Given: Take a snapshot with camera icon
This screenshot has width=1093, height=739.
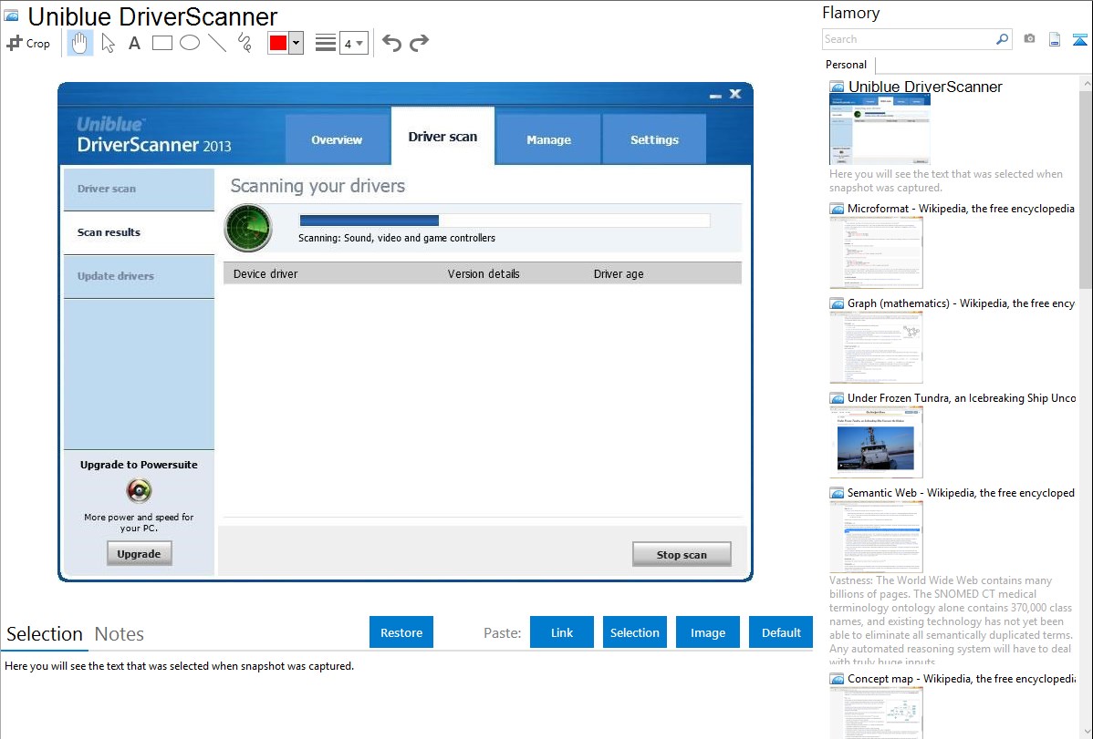Looking at the screenshot, I should click(x=1029, y=39).
